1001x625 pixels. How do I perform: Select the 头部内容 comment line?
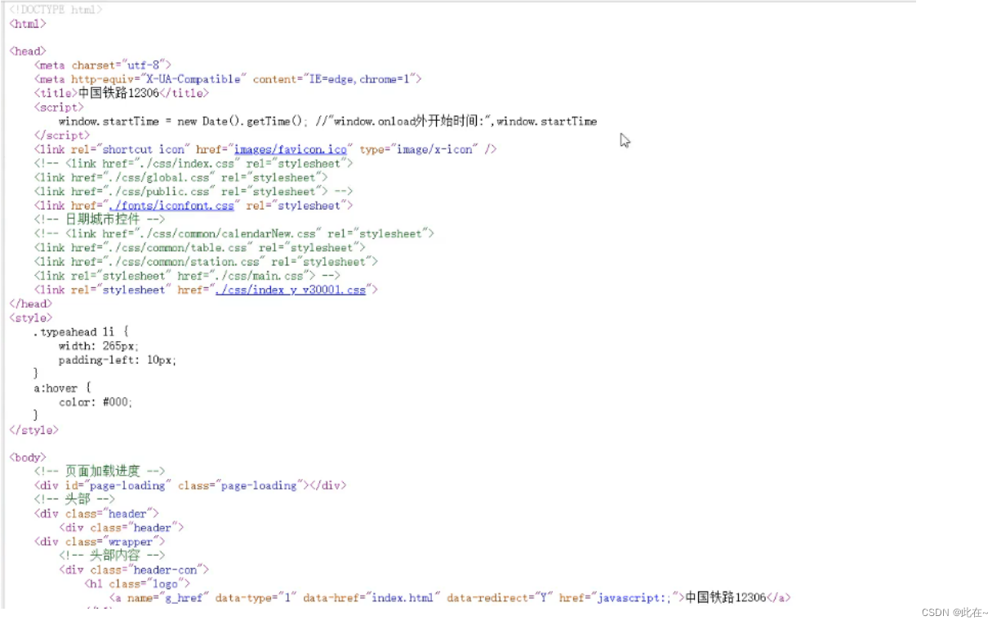coord(112,556)
